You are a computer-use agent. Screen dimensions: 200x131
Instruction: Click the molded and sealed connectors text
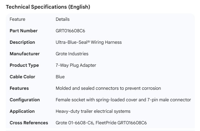(x=108, y=88)
